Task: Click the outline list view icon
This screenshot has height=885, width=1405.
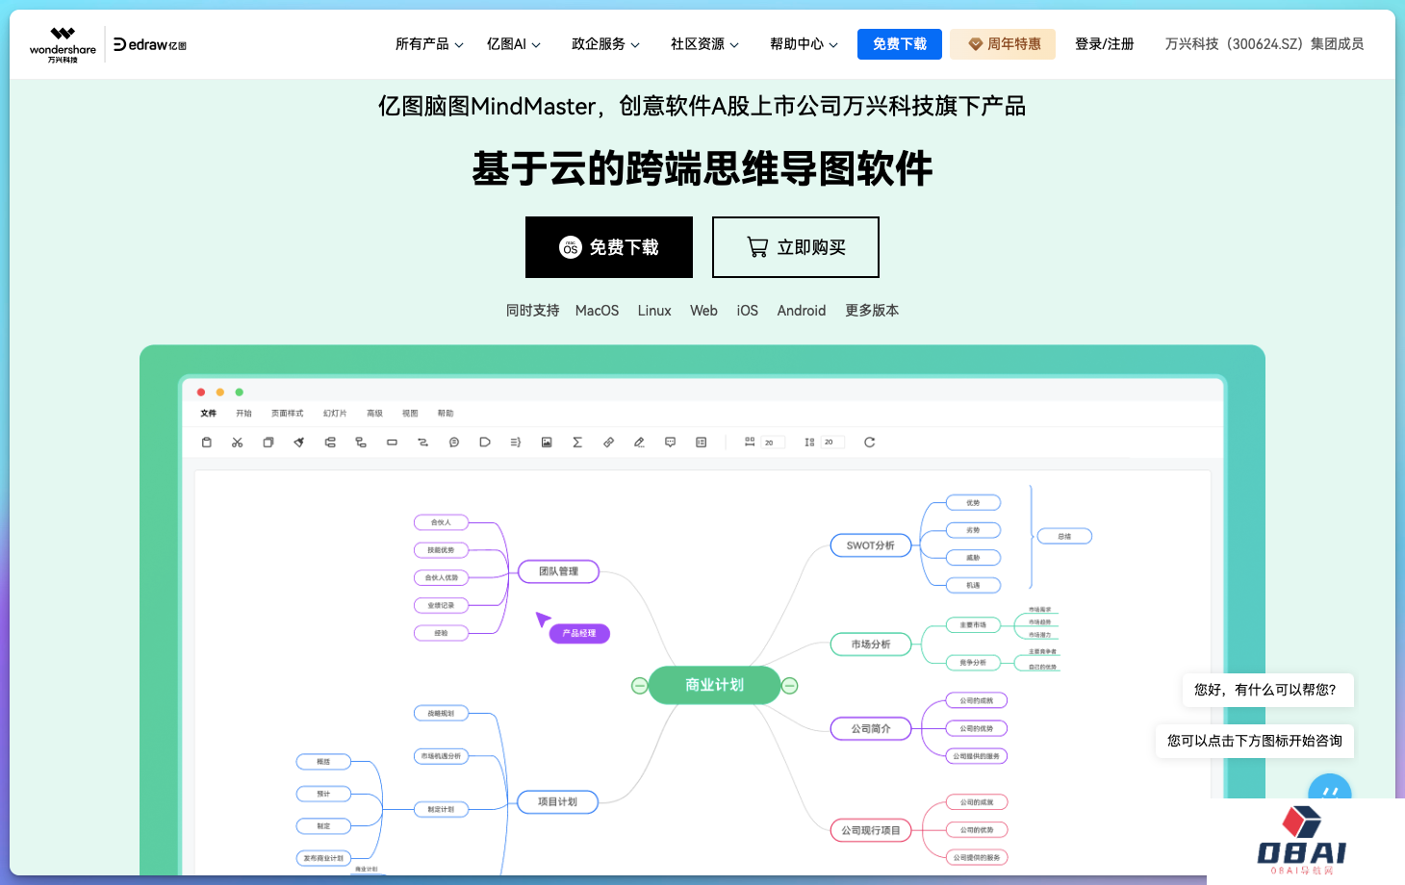Action: pyautogui.click(x=702, y=442)
